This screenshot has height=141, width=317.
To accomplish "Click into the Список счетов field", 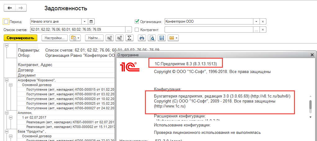I will pos(78,30).
